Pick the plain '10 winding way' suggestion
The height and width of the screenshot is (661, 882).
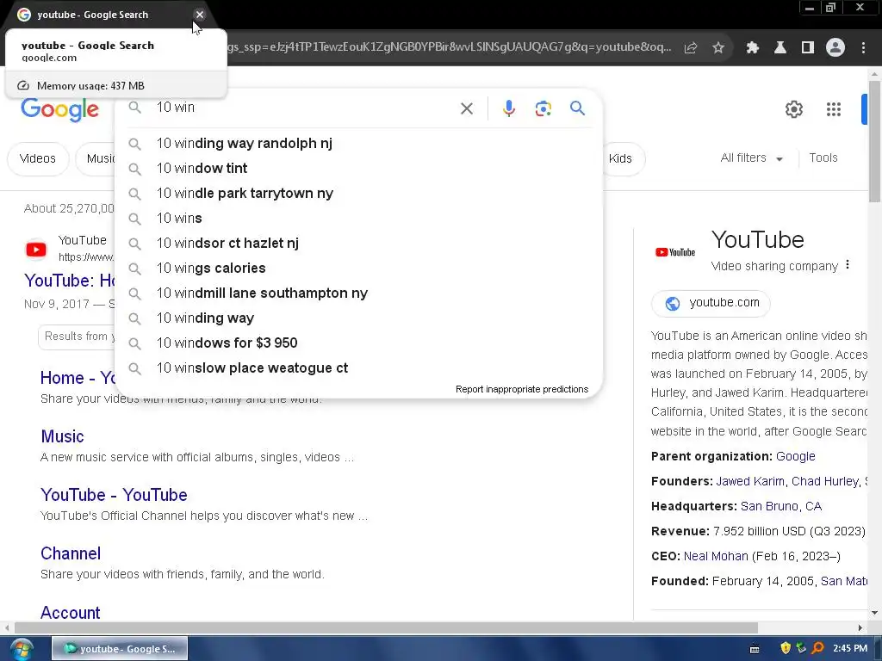coord(358,318)
